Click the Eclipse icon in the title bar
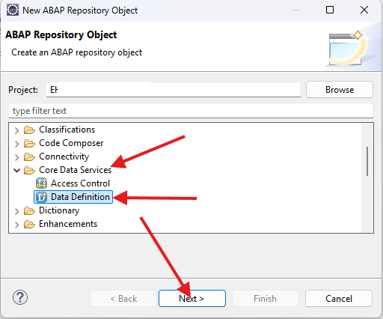383x319 pixels. pos(13,10)
